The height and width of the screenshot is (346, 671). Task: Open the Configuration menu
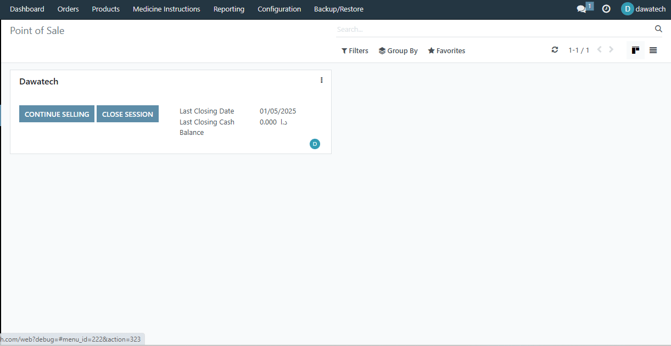279,9
